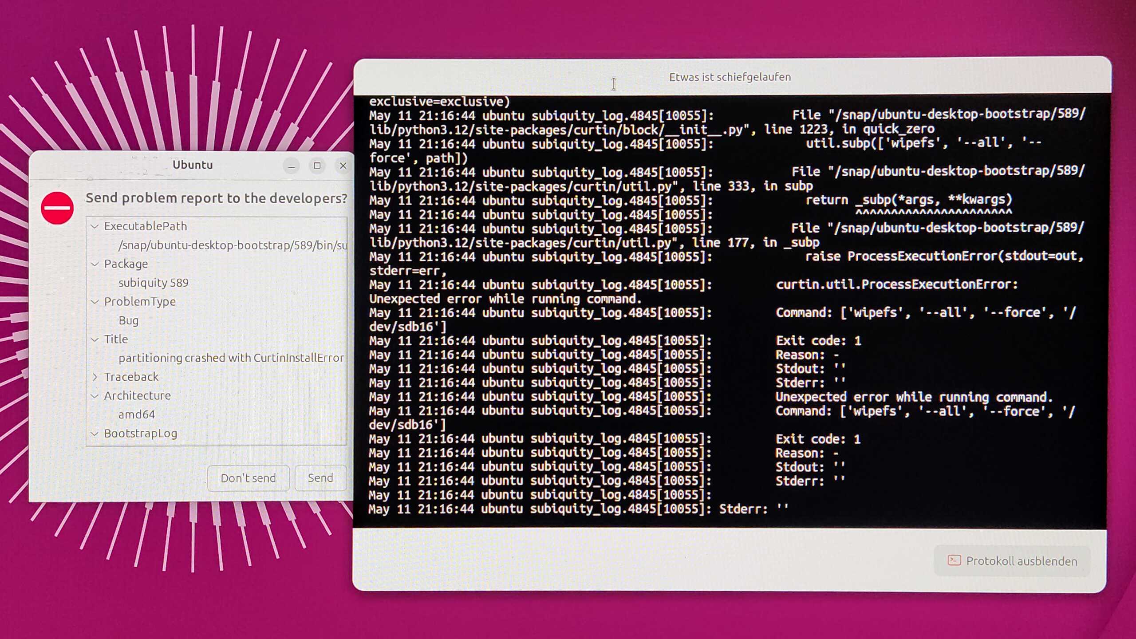Collapse the Architecture section
The width and height of the screenshot is (1136, 639).
point(95,396)
